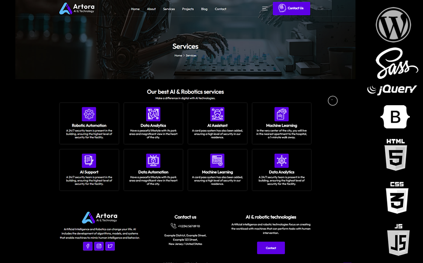The width and height of the screenshot is (423, 263).
Task: Click the Artora logo in header
Action: pos(77,8)
